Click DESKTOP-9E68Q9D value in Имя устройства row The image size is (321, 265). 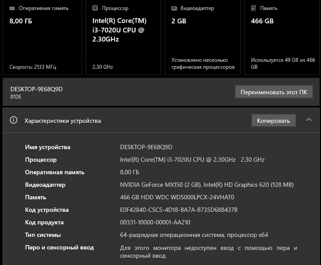pos(146,147)
